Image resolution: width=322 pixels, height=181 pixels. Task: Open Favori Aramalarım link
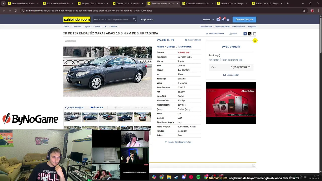pos(222,27)
